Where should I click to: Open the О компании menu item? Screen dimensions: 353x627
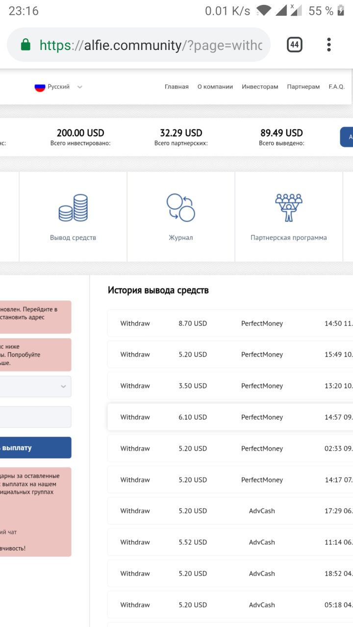(x=215, y=87)
